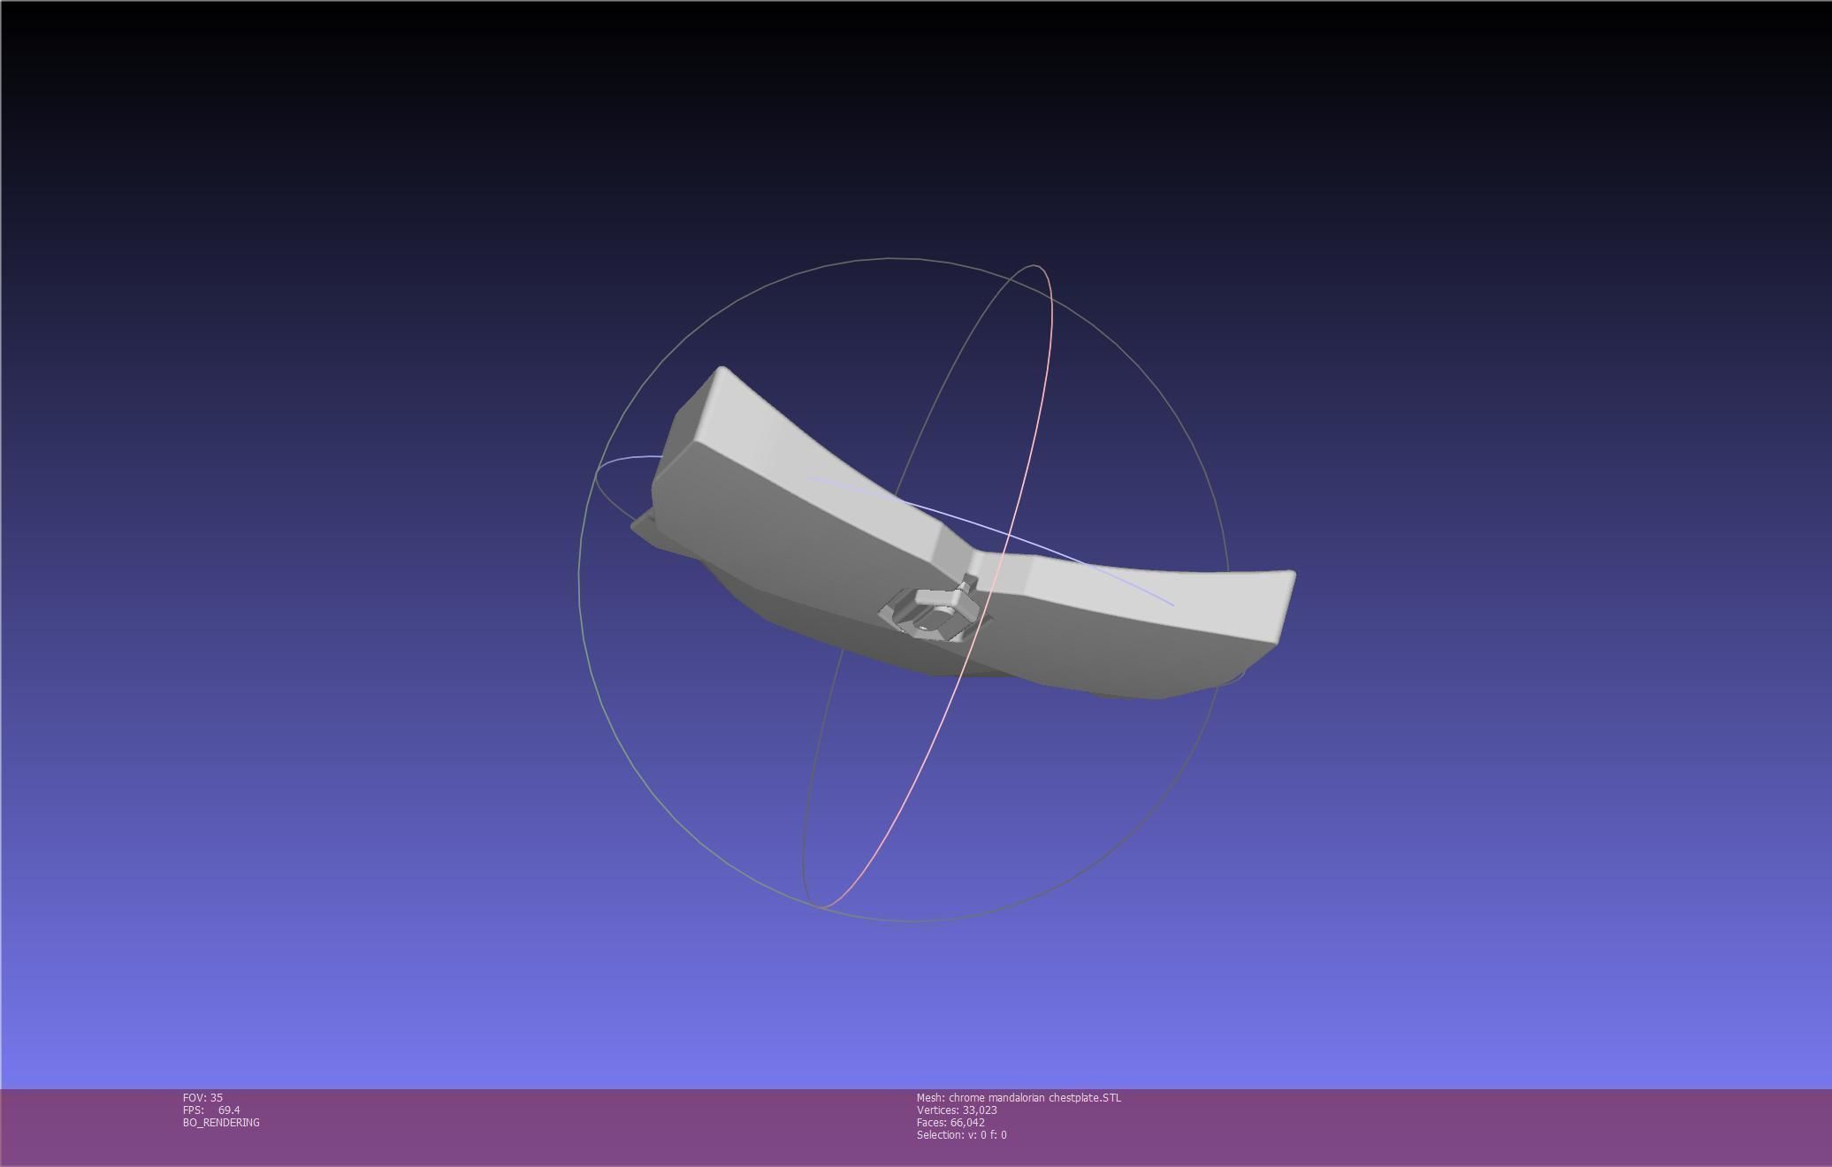Click the Selection: v: 0 f: 0 line
1832x1167 pixels.
pyautogui.click(x=961, y=1134)
